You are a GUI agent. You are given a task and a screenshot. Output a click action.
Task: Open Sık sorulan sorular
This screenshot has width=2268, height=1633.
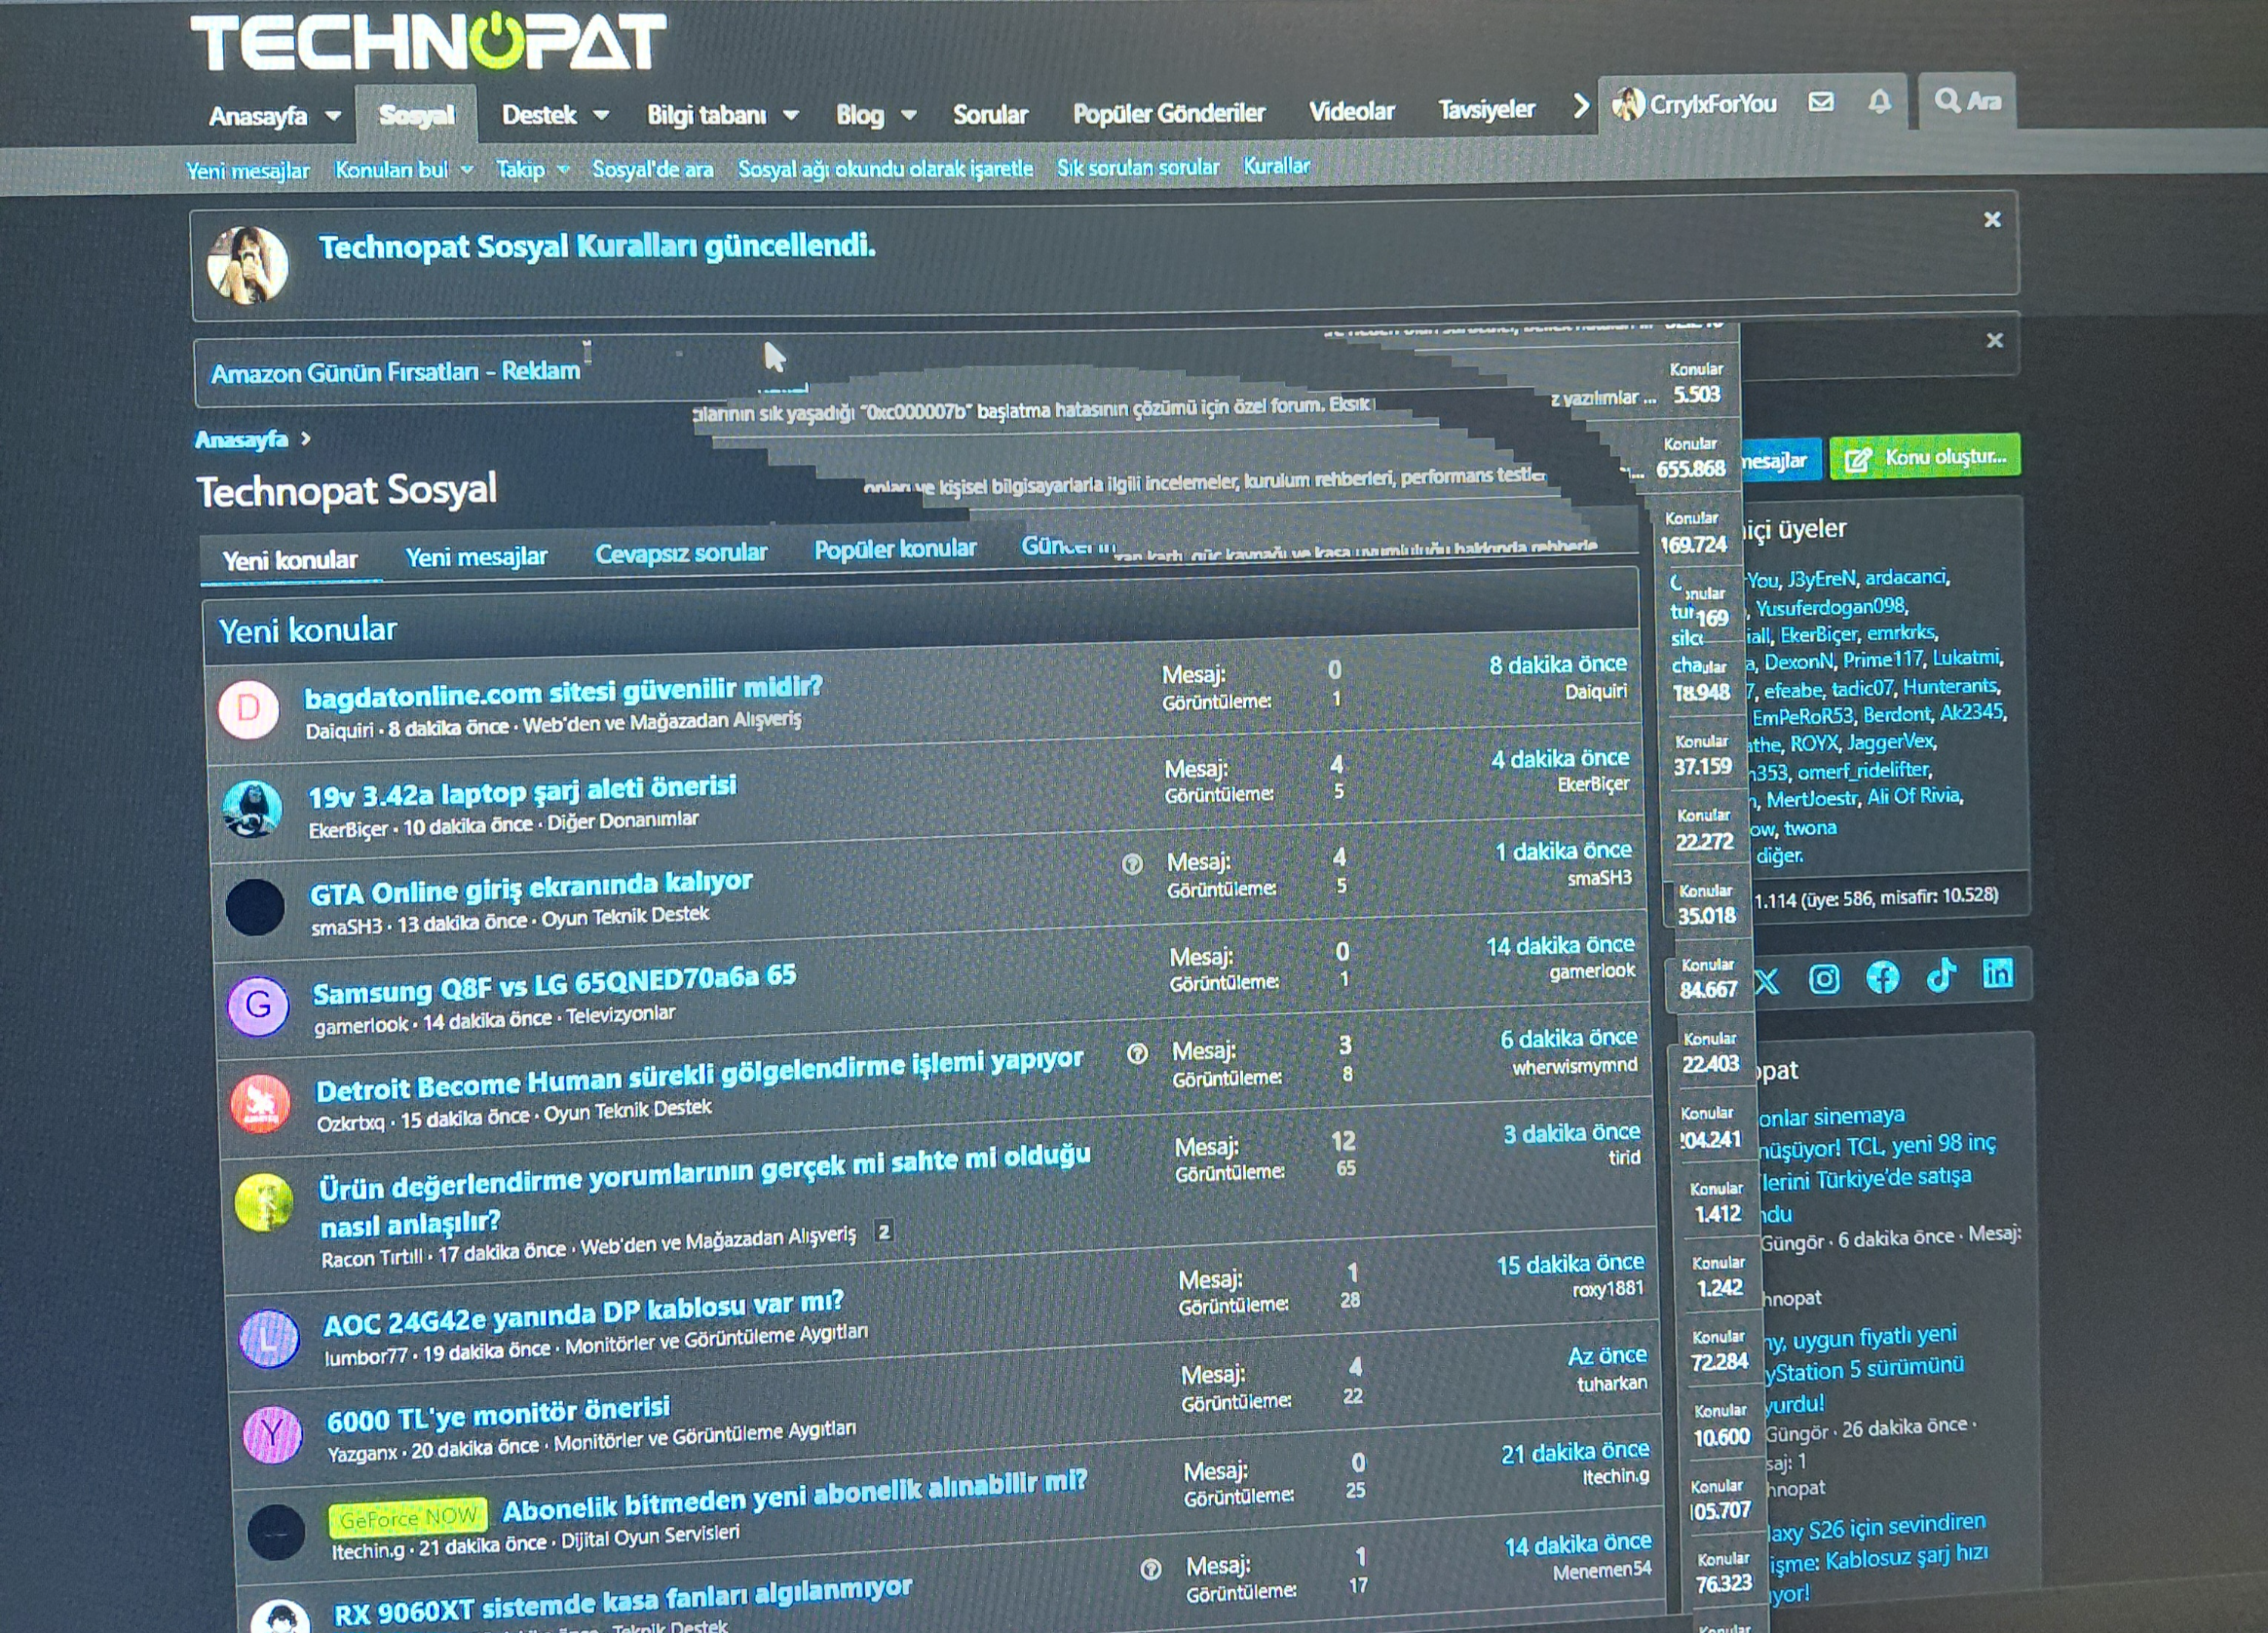[1138, 167]
